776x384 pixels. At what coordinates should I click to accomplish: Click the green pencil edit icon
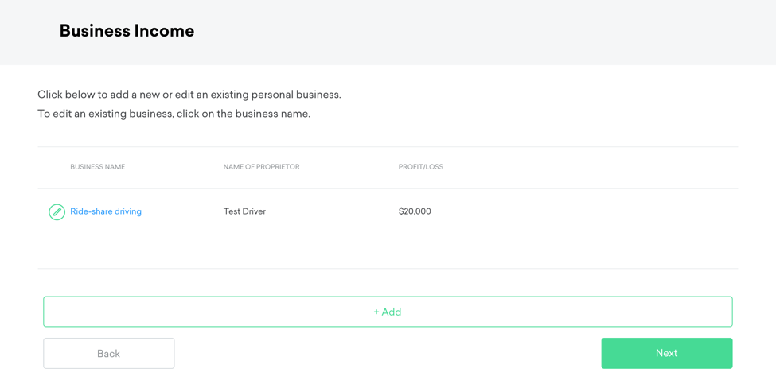[x=57, y=212]
